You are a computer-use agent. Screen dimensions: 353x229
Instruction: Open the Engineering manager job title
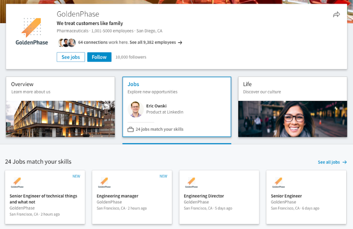pos(118,196)
